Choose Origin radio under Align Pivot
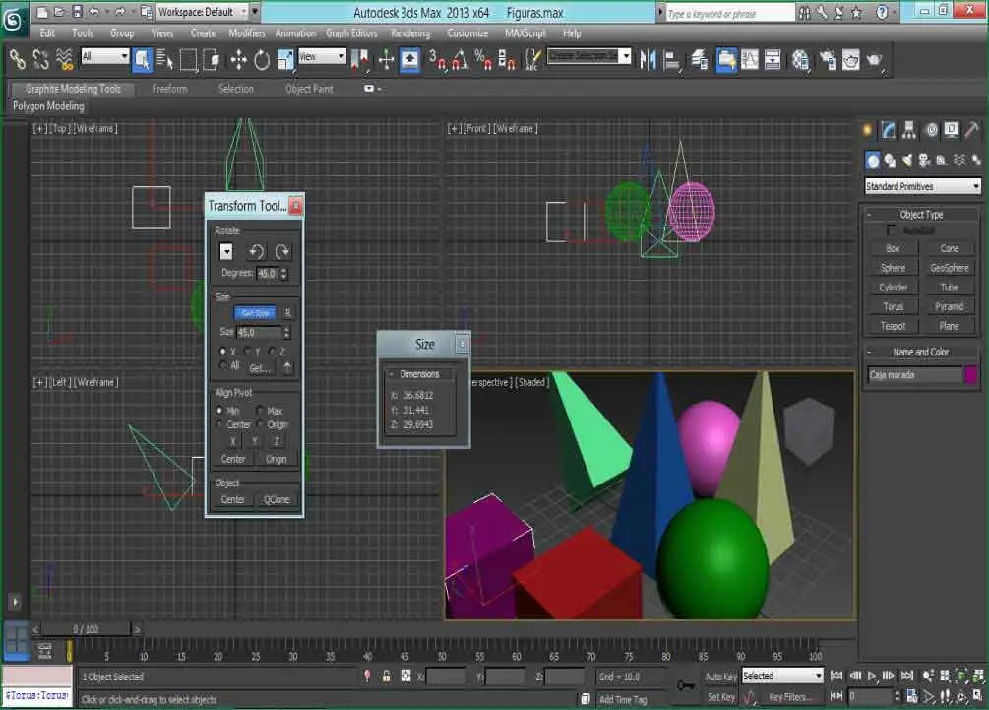This screenshot has height=710, width=989. [260, 424]
